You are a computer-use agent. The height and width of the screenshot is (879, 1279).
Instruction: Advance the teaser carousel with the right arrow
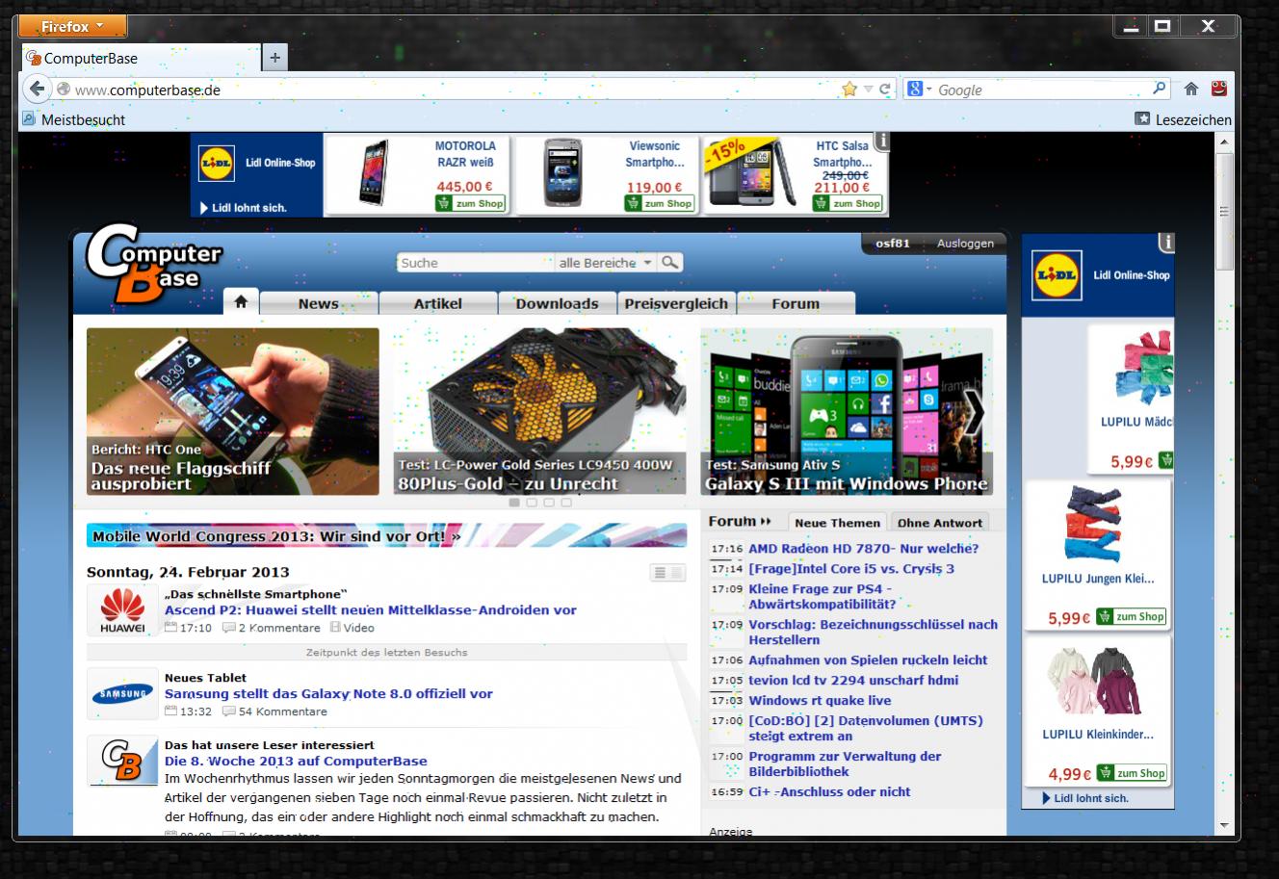tap(975, 413)
